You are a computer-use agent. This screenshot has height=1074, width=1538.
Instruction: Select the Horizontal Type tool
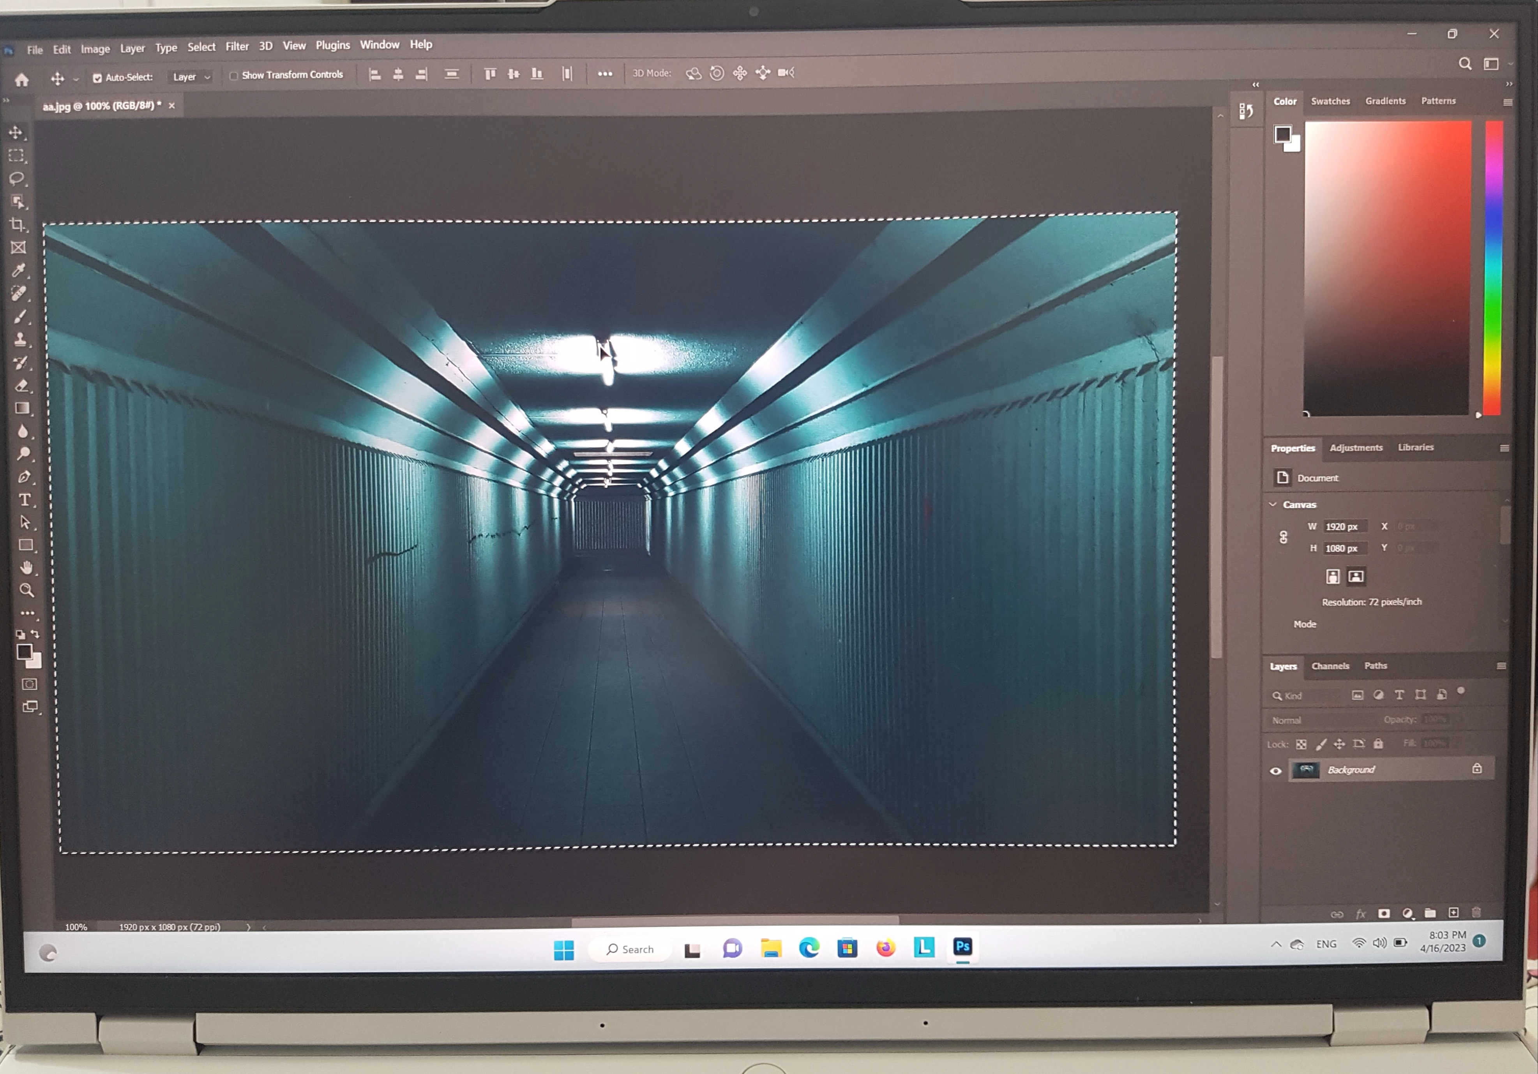point(25,499)
